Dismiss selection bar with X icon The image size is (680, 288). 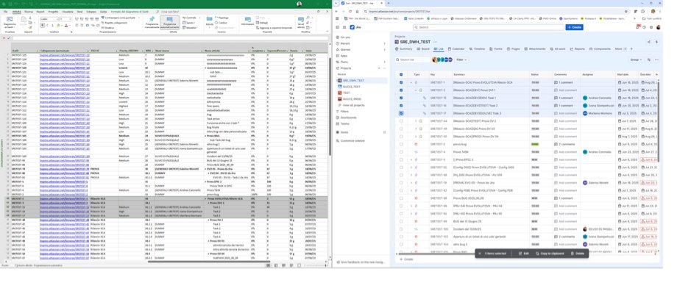(479, 253)
